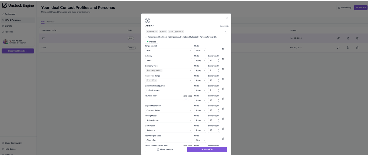Switch to the Personas tab

[x=50, y=22]
